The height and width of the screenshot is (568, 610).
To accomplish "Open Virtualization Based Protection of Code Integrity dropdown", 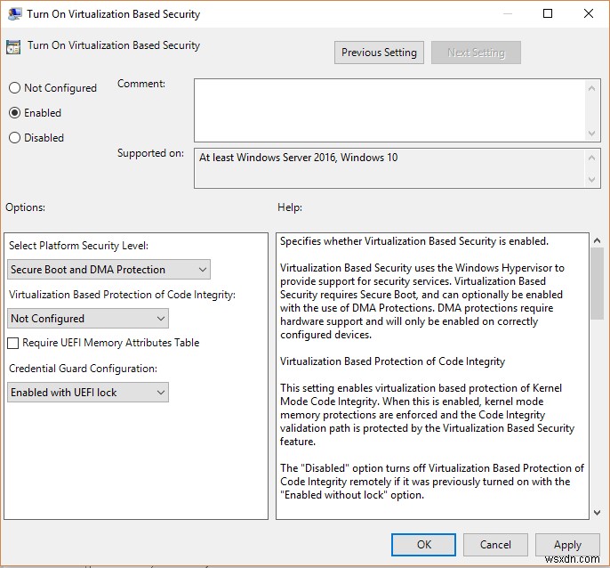I will point(87,319).
